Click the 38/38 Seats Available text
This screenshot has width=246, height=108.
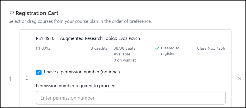pyautogui.click(x=124, y=51)
